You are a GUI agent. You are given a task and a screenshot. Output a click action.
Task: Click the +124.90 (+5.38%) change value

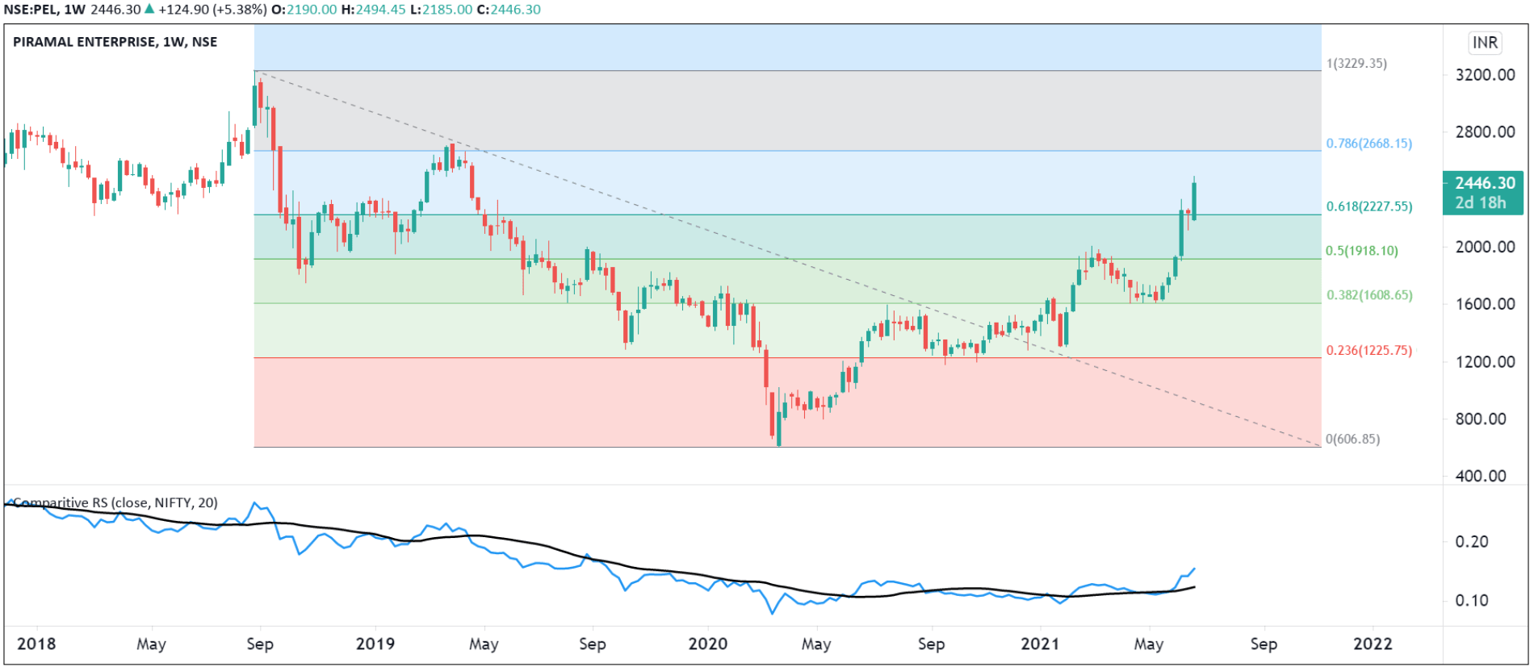212,10
